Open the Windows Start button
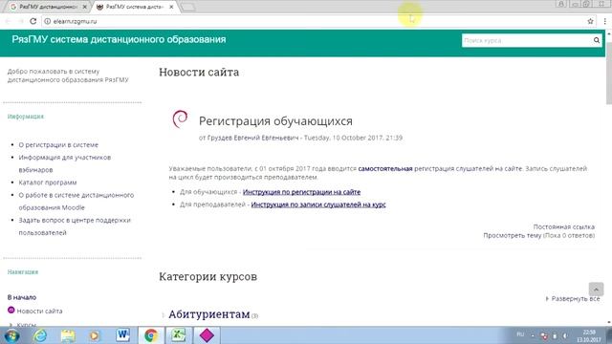 (x=11, y=335)
